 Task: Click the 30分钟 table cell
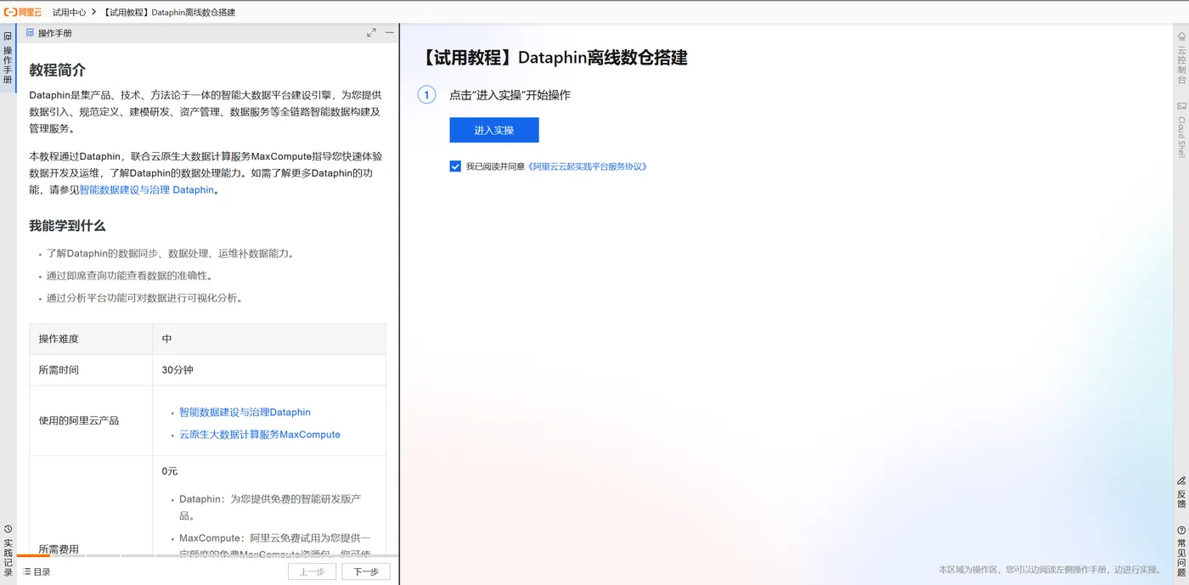click(269, 370)
